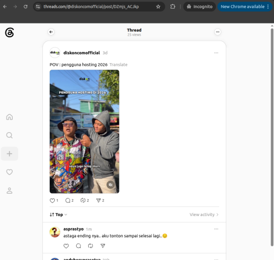This screenshot has width=274, height=260.
Task: Open the Profile icon in sidebar
Action: pos(9,190)
